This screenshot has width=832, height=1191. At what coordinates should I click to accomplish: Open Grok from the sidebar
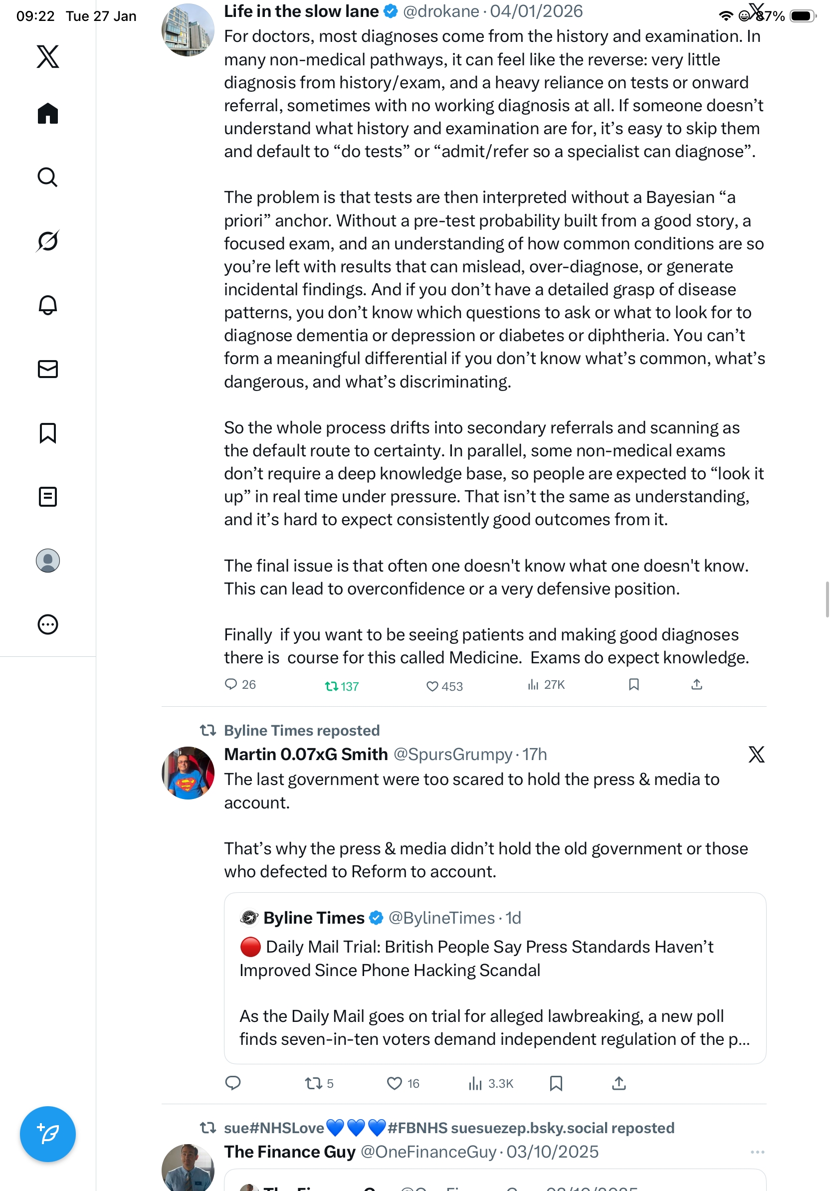pos(48,241)
